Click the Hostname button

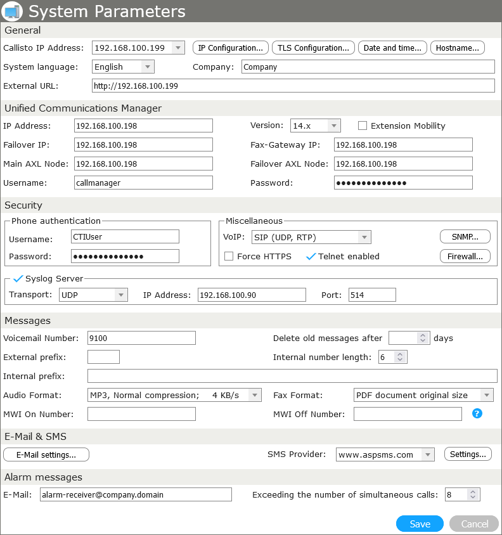[x=457, y=48]
